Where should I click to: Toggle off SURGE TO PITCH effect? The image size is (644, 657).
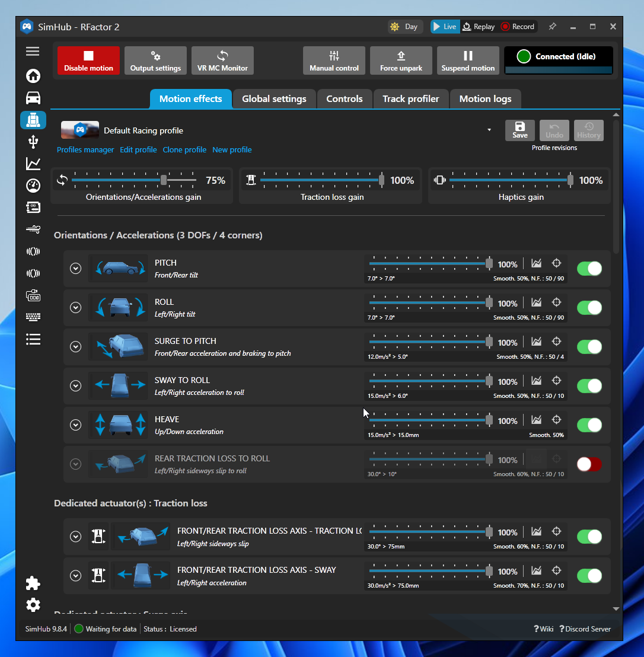click(589, 347)
